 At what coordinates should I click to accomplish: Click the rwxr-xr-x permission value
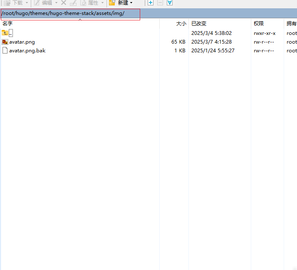[265, 33]
